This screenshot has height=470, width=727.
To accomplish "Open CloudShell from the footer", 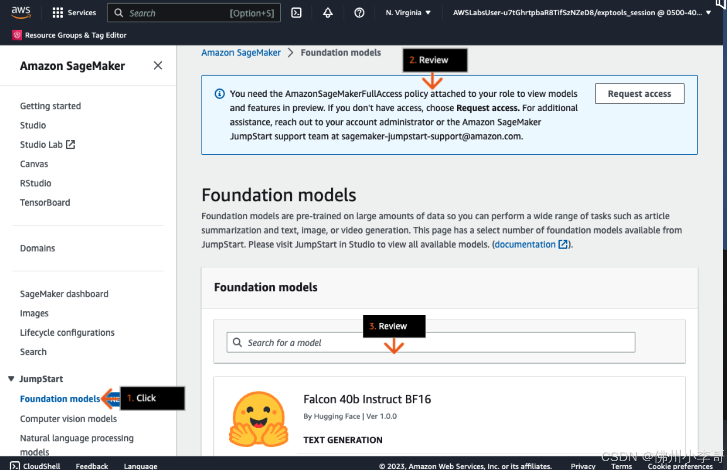I will coord(35,466).
